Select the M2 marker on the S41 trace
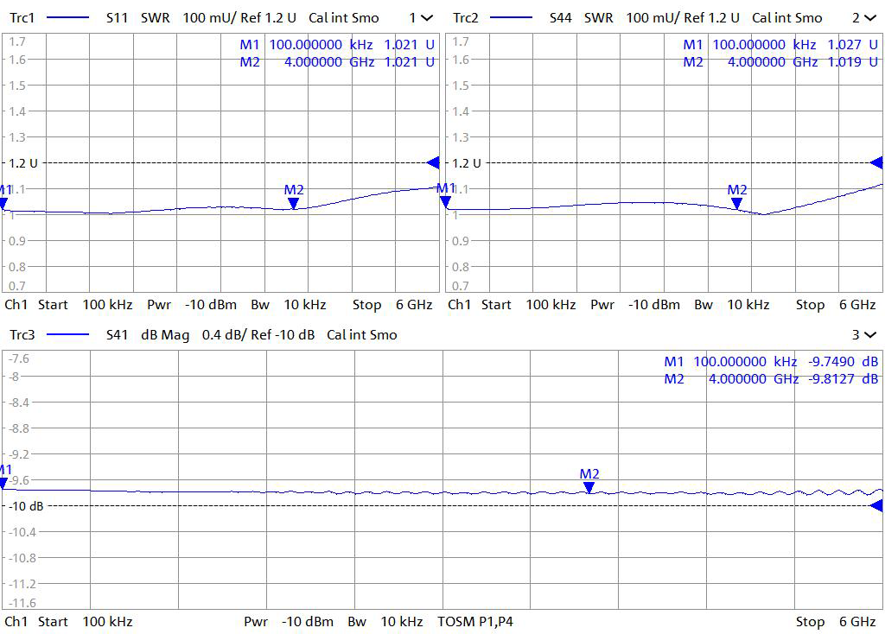Viewport: 885px width, 634px height. tap(589, 487)
